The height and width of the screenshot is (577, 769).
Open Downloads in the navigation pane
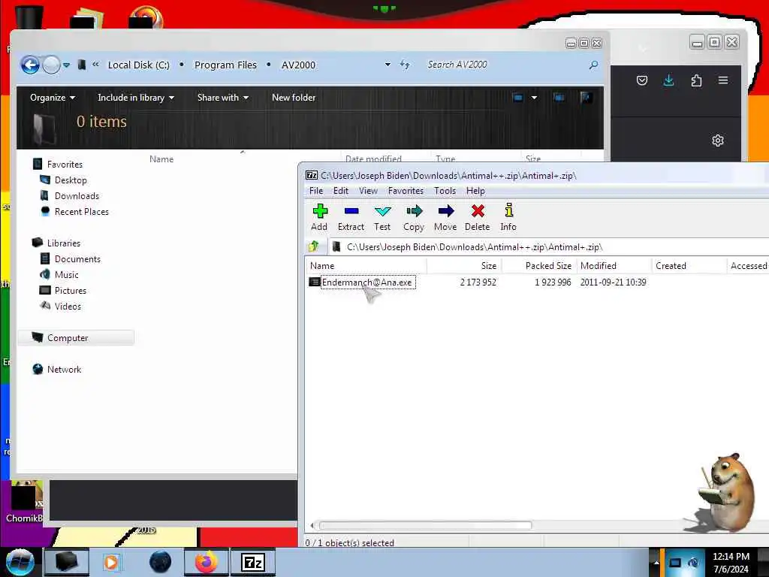[77, 196]
